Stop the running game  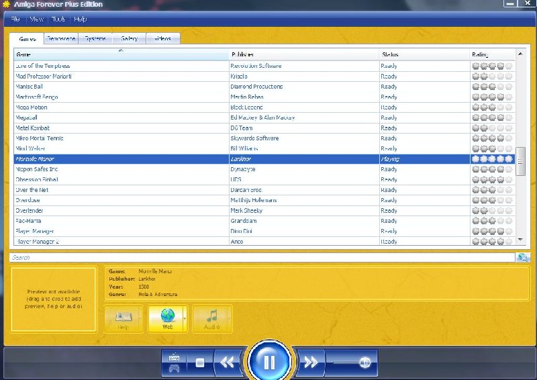tap(199, 362)
